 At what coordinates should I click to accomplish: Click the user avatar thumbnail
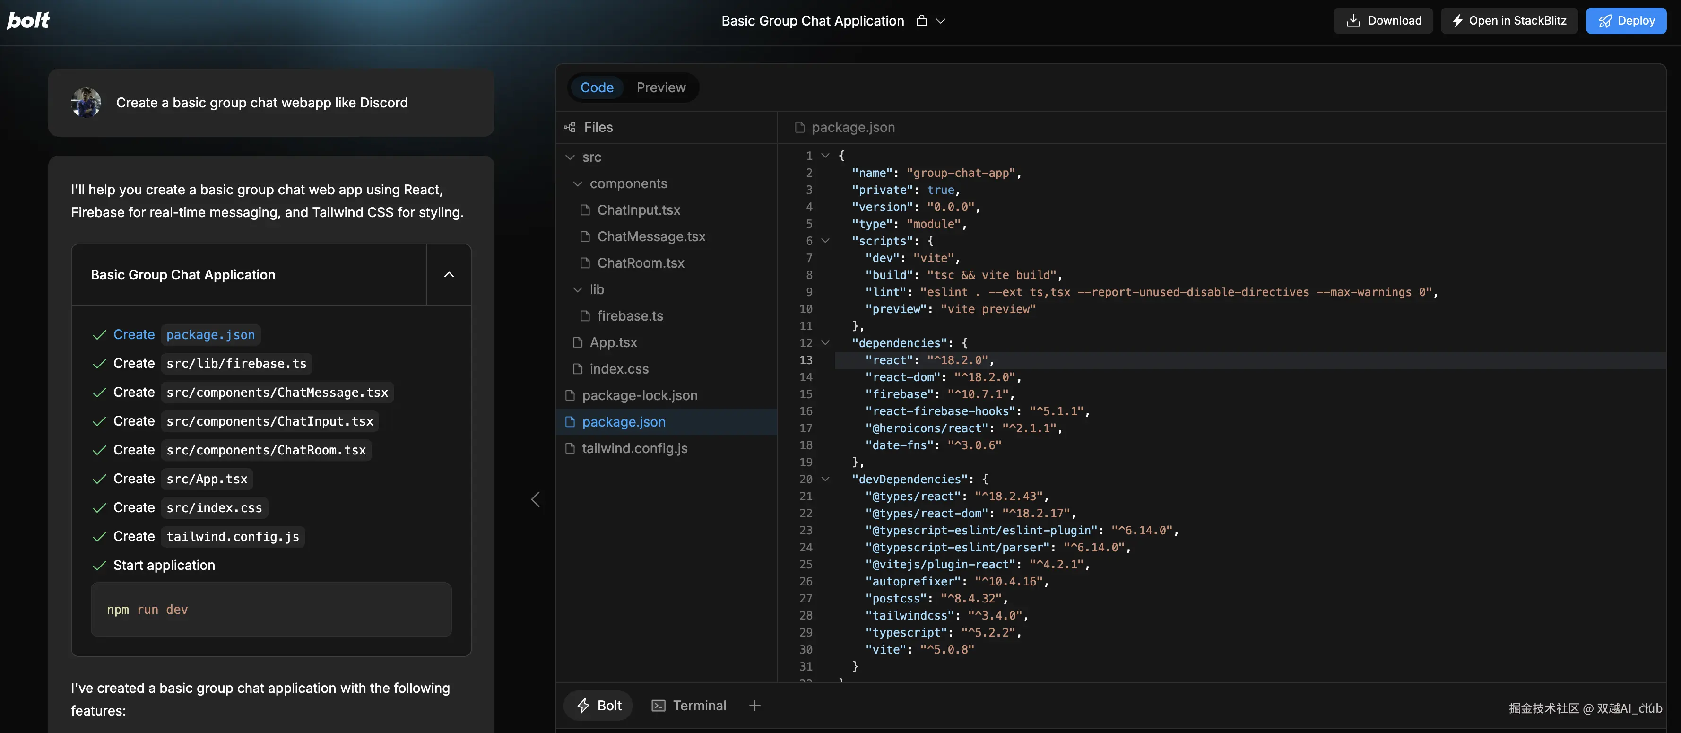click(86, 103)
